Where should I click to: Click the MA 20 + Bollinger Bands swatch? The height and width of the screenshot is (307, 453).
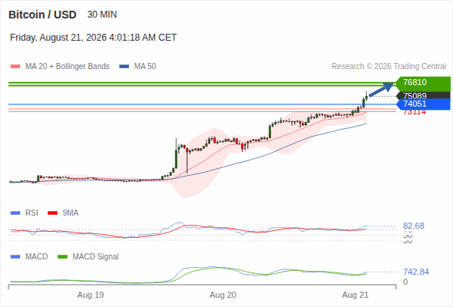pos(15,67)
